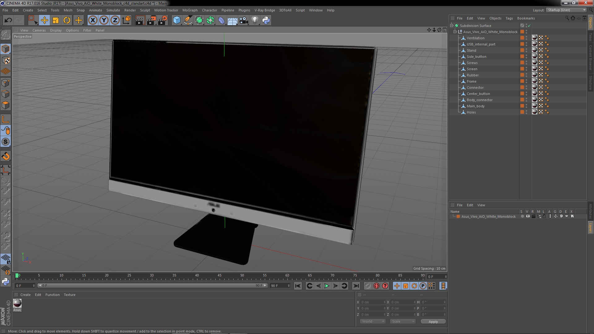
Task: Open the Edit Render Settings icon
Action: 162,20
